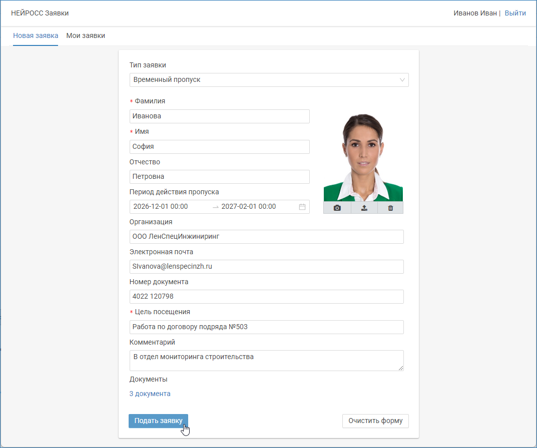Focus the Имя field with София

tap(219, 147)
